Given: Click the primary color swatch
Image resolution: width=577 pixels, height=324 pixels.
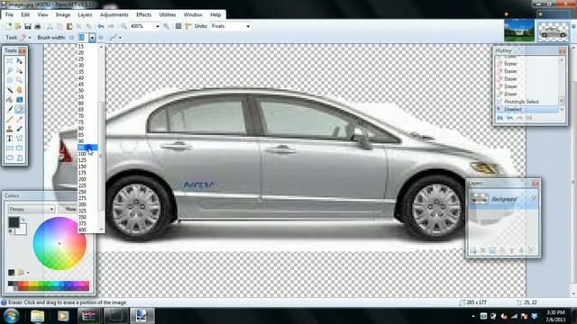Looking at the screenshot, I should click(14, 222).
